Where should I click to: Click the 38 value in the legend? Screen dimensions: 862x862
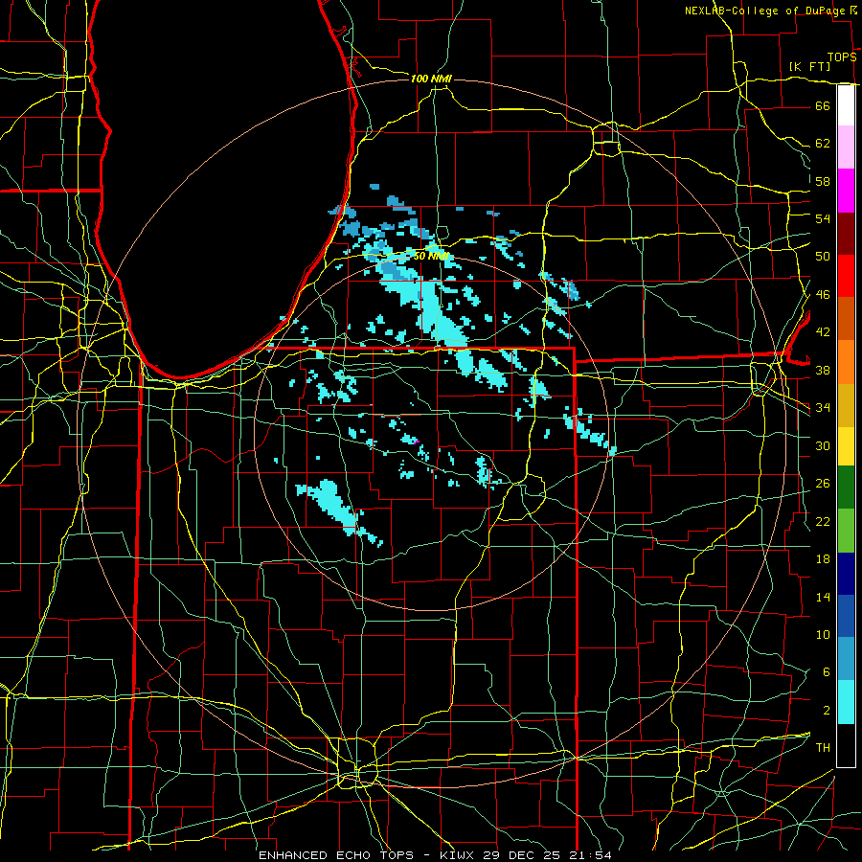(x=823, y=370)
